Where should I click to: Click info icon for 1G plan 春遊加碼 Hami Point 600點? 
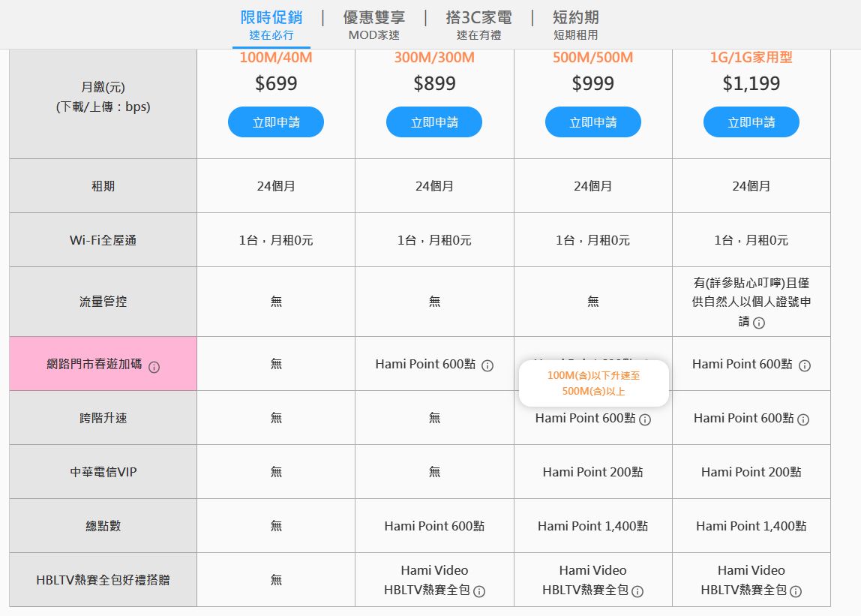click(x=804, y=365)
